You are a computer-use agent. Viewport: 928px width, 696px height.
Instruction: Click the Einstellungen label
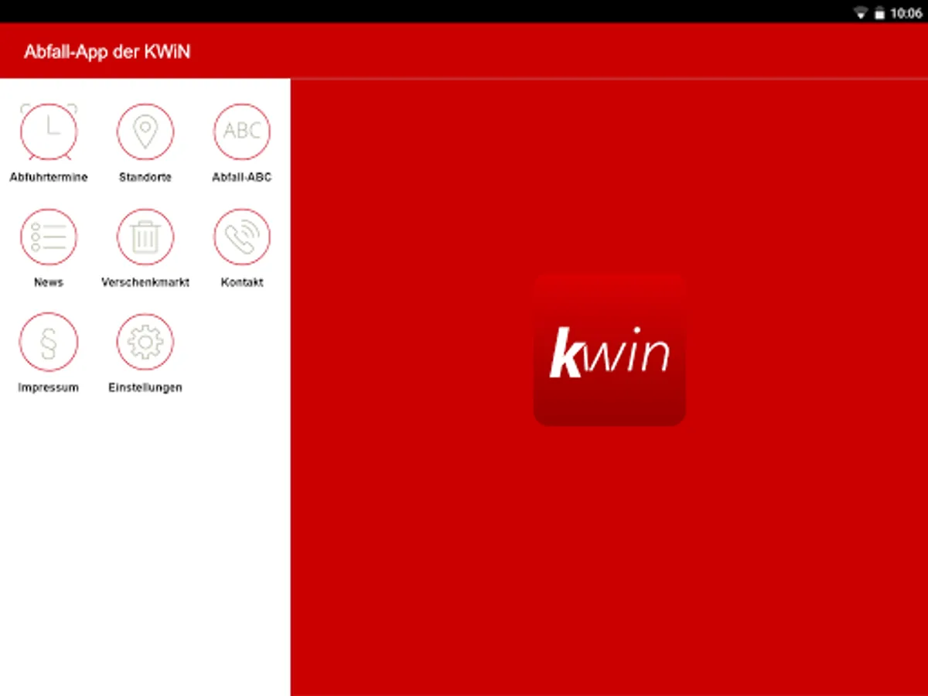coord(145,387)
